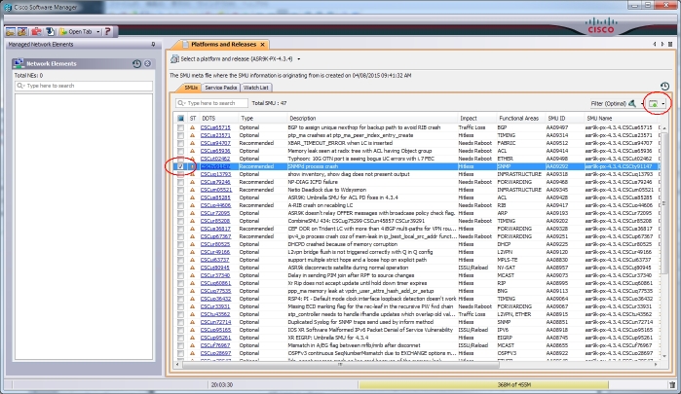Click the second key toolbar icon with red mark
This screenshot has width=681, height=394.
[x=22, y=32]
